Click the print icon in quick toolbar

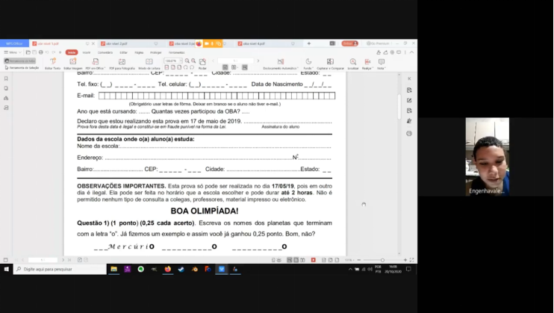click(x=40, y=52)
